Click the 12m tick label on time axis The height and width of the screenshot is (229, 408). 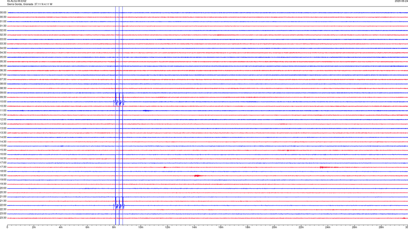167,227
